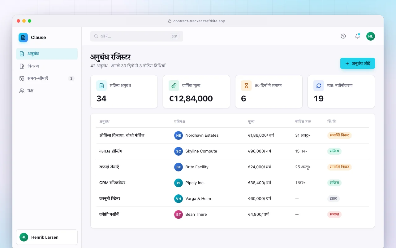Click the HL avatar in top bar
The height and width of the screenshot is (248, 396).
pyautogui.click(x=371, y=36)
